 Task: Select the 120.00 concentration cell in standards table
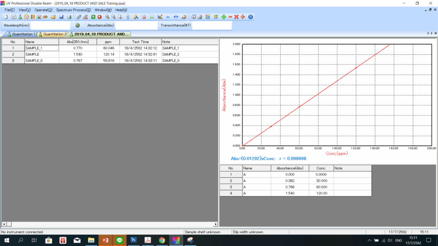pyautogui.click(x=320, y=193)
